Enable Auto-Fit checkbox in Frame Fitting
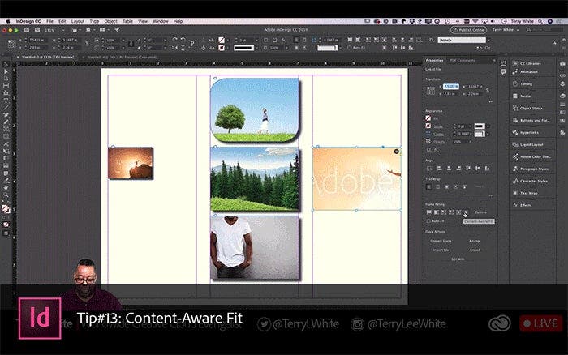568x355 pixels. 429,221
